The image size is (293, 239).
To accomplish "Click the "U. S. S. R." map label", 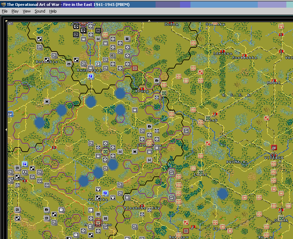I will coord(236,95).
